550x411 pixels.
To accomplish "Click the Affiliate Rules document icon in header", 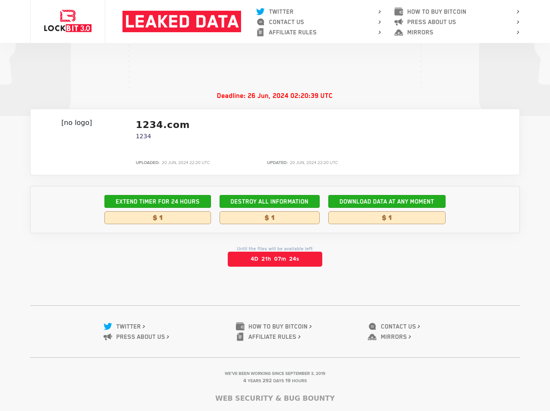I will (260, 32).
